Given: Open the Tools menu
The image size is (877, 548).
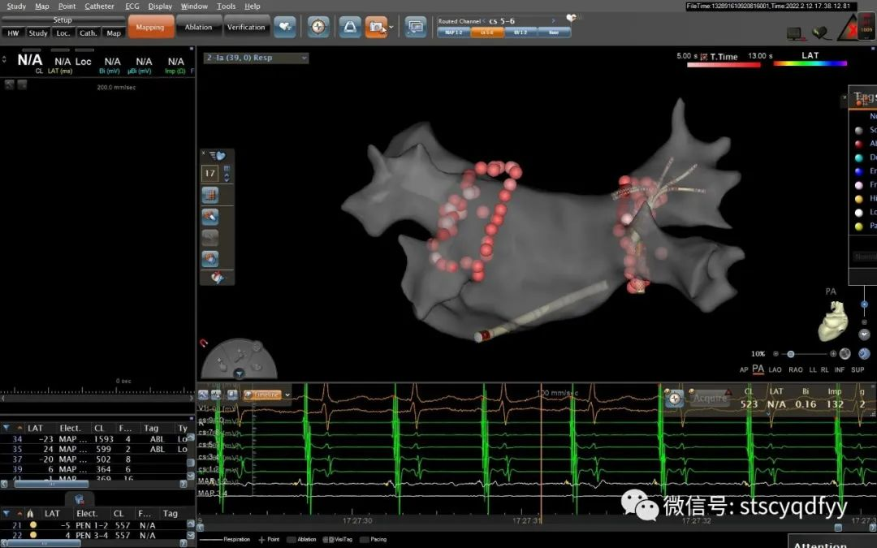Looking at the screenshot, I should (226, 6).
